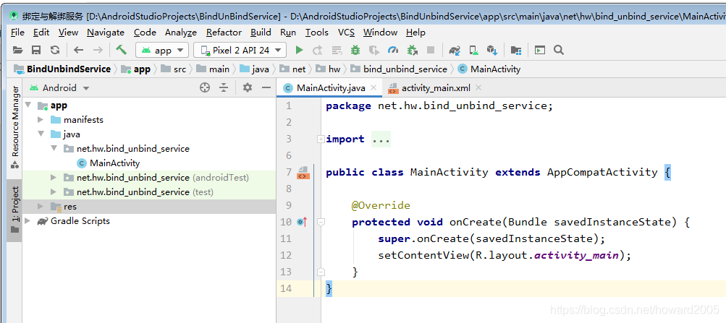Toggle the 1: Project side panel
The width and height of the screenshot is (726, 323).
click(x=14, y=211)
